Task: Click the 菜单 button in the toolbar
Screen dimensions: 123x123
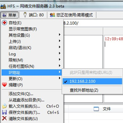Action: click(10, 15)
